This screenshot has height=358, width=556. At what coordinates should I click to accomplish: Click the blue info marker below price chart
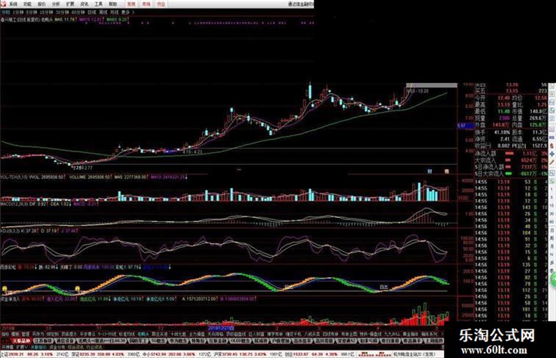click(x=430, y=171)
